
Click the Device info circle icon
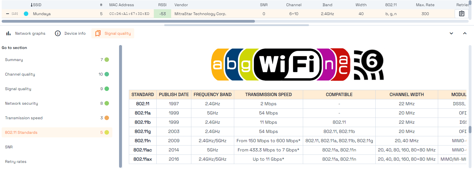pos(58,33)
